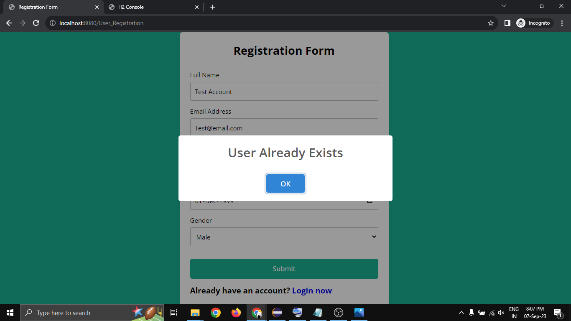Click the "Already have an account?" text
571x321 pixels.
point(240,290)
